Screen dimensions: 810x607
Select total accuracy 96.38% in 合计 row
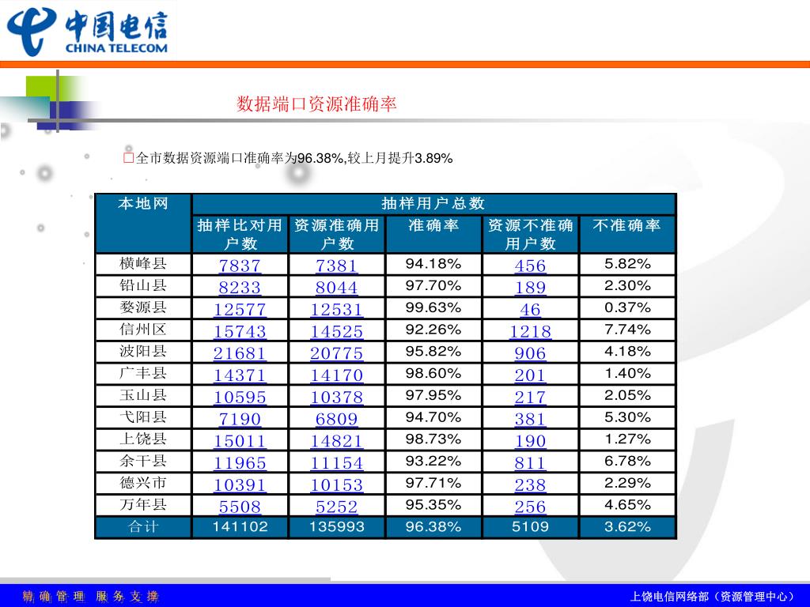click(433, 527)
